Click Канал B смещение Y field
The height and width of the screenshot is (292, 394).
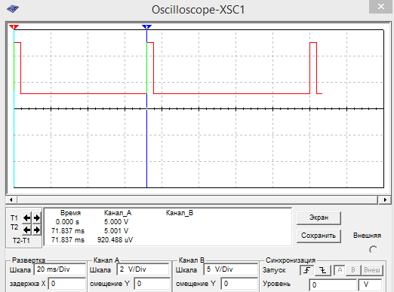point(239,284)
